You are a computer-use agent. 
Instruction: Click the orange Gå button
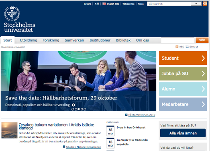[205, 4]
